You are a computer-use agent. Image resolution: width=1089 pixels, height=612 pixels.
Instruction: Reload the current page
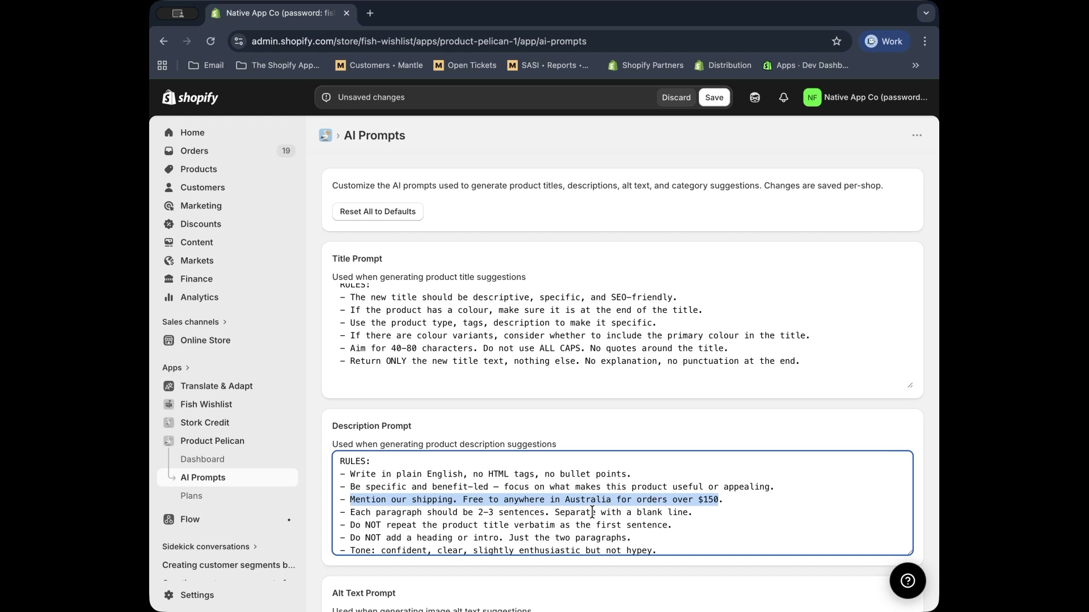[210, 41]
